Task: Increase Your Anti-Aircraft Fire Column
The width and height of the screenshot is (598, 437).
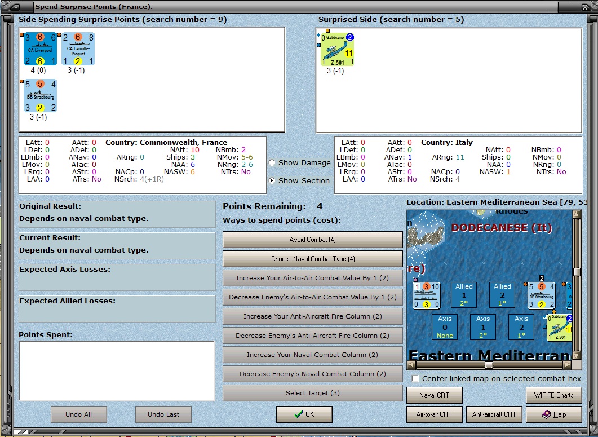Action: pos(312,316)
